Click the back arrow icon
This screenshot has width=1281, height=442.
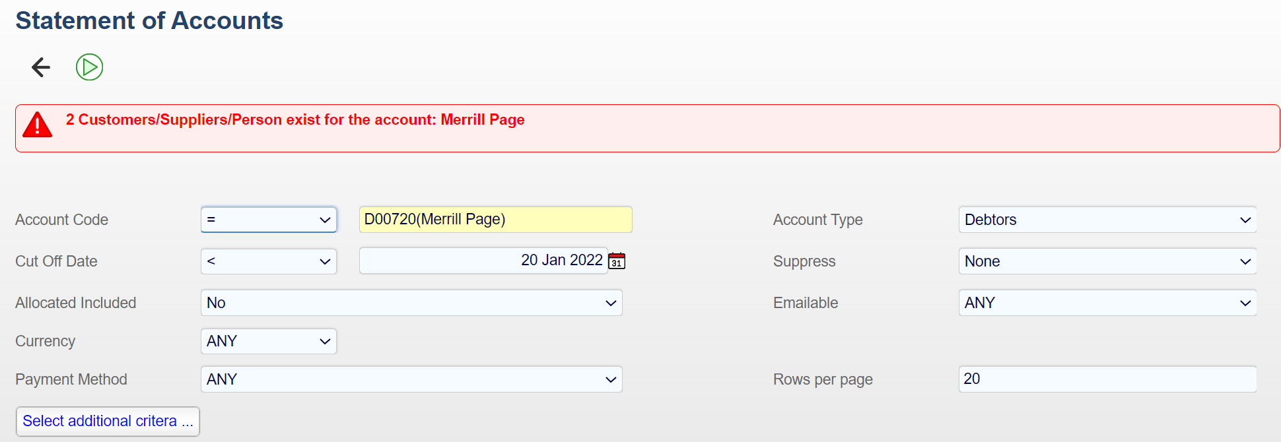(x=41, y=67)
